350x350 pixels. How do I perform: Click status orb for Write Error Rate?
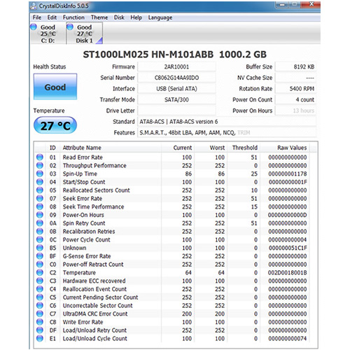tap(40, 322)
